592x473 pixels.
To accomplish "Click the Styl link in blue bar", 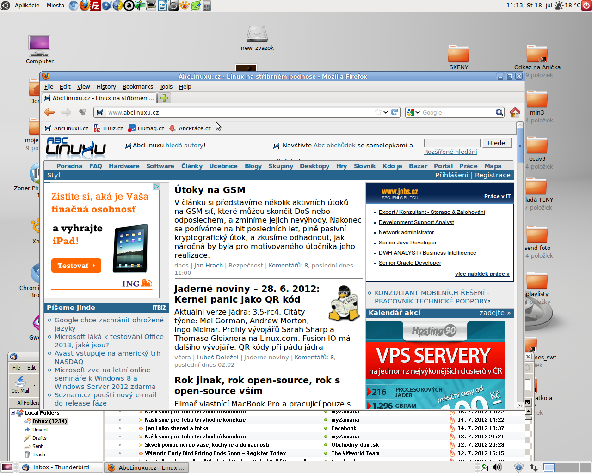I will [x=54, y=175].
